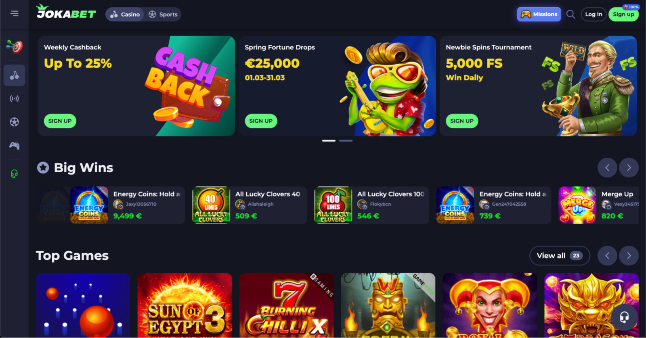The height and width of the screenshot is (338, 646).
Task: Switch to the Casino tab
Action: [x=125, y=15]
